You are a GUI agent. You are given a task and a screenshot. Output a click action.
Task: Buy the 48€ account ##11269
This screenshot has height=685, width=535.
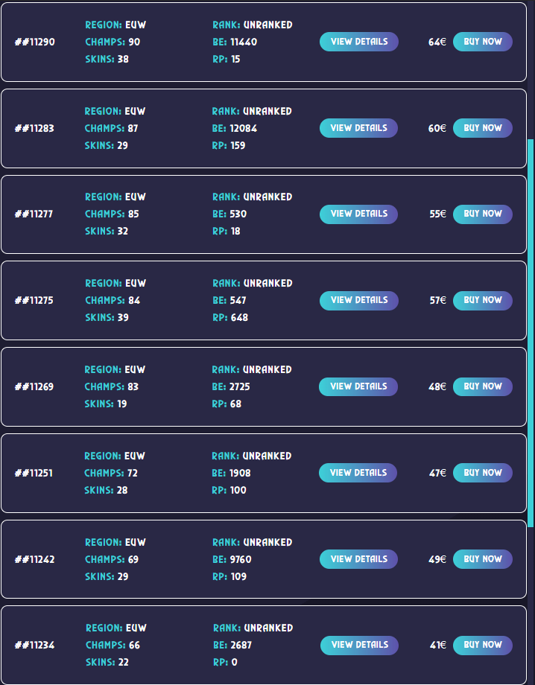[x=483, y=386]
